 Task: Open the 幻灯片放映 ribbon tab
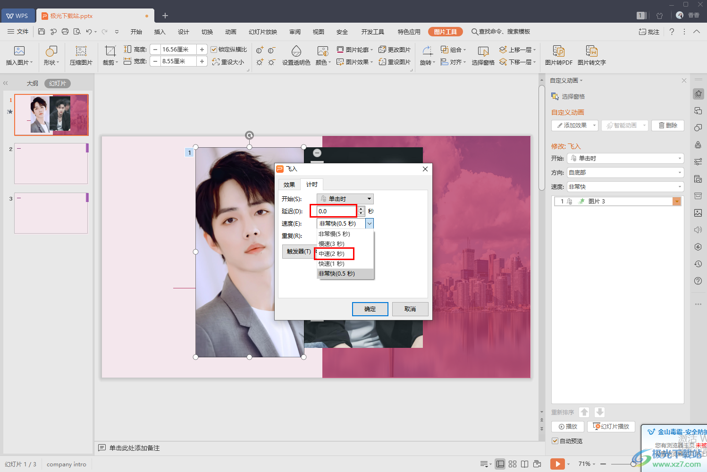click(x=263, y=32)
